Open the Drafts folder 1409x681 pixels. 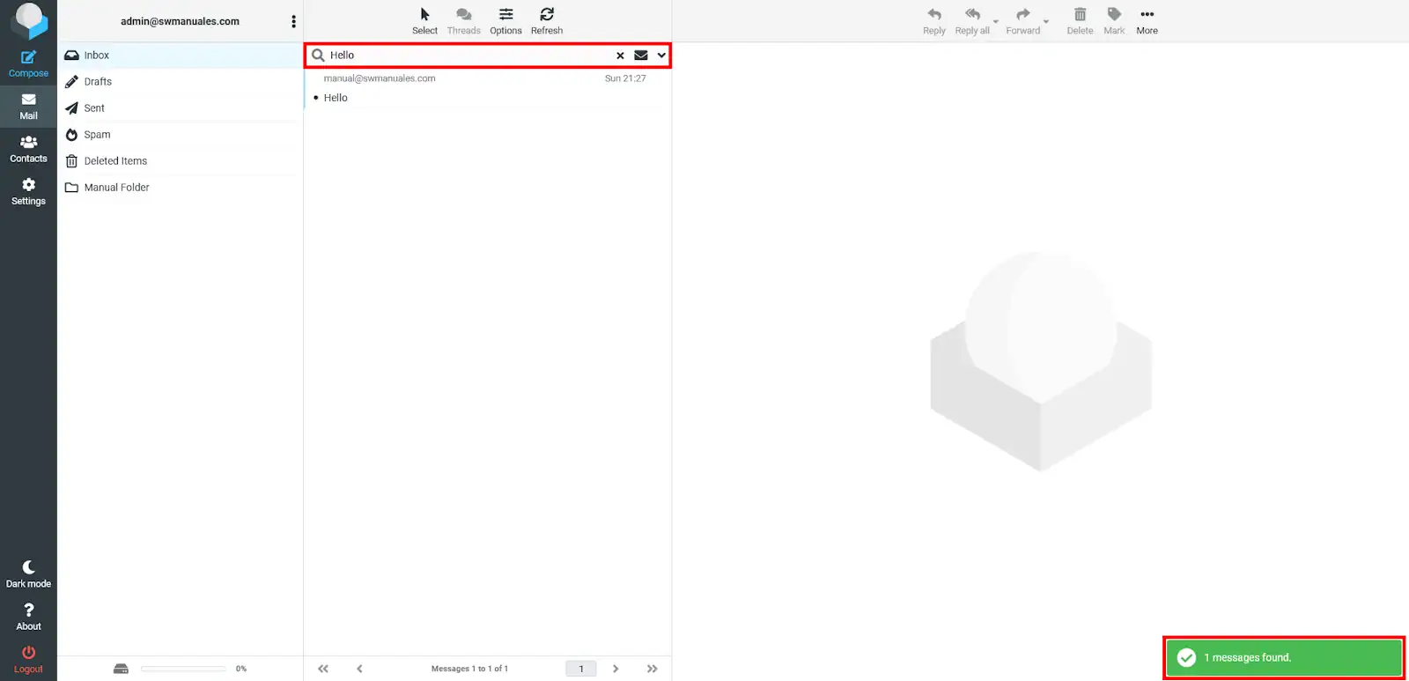point(98,82)
